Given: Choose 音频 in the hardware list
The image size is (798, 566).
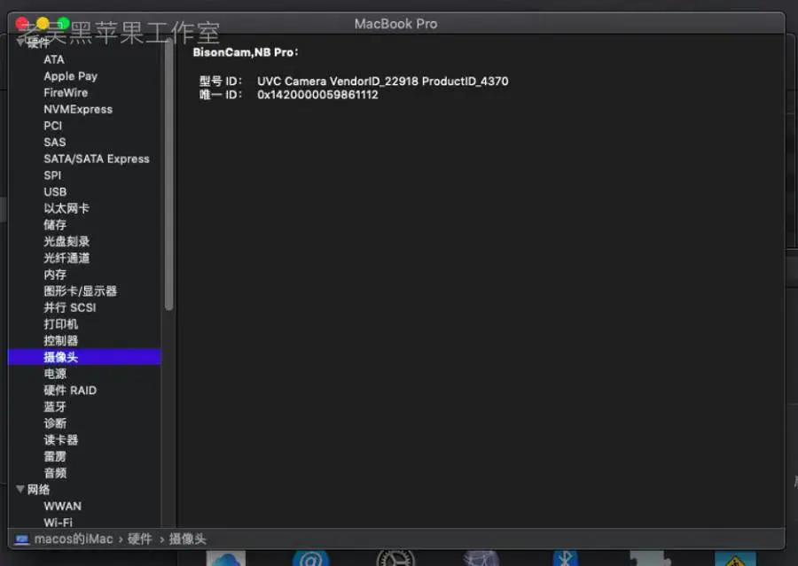Looking at the screenshot, I should 55,473.
